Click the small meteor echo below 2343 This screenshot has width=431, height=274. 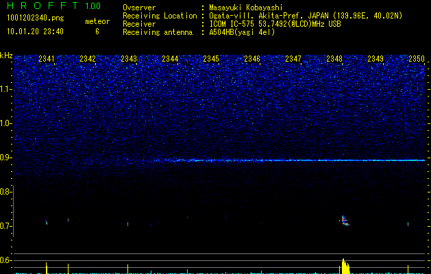[128, 224]
